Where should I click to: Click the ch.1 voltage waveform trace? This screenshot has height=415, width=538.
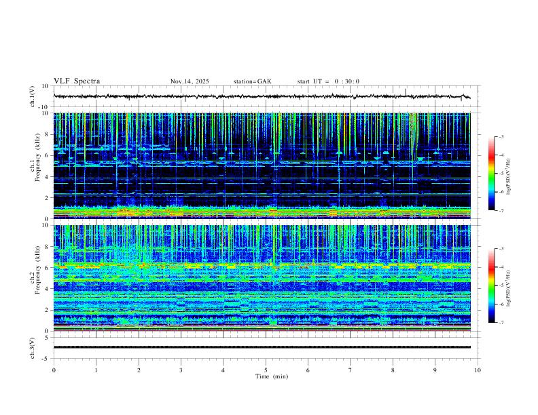pyautogui.click(x=262, y=96)
